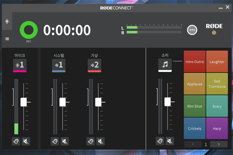Click the 시스템 channel label
This screenshot has width=233, height=155.
59,55
